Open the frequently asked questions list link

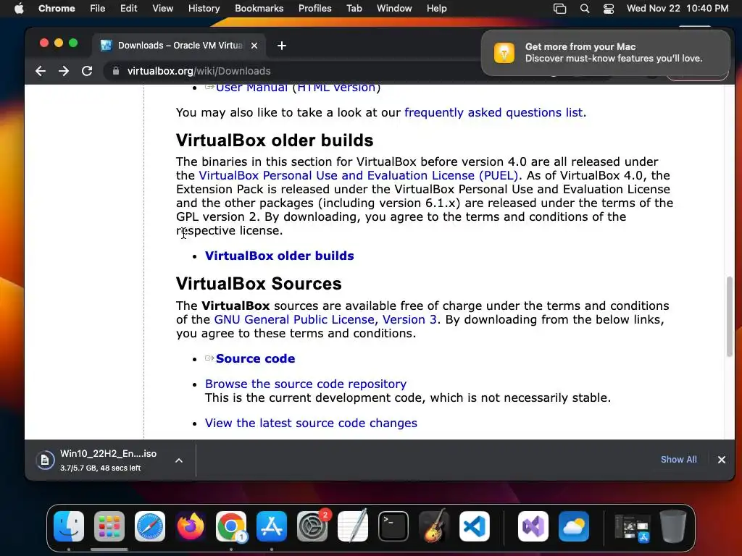pos(493,112)
